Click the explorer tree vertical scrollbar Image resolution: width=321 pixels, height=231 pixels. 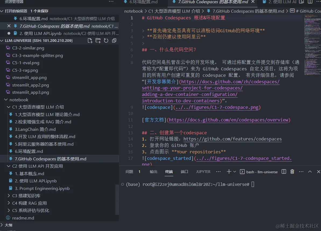click(117, 200)
